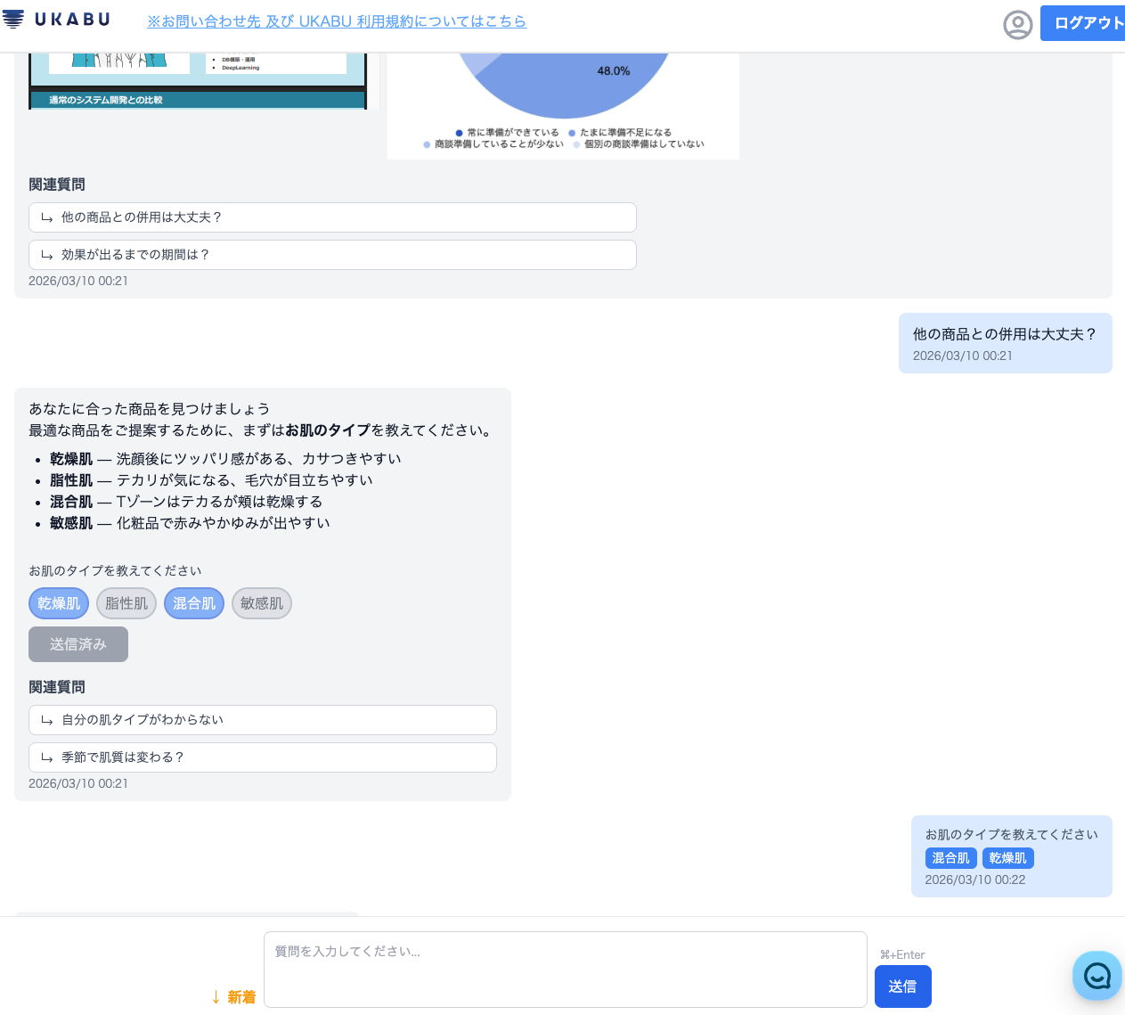
Task: Open the chat support launcher icon
Action: point(1096,976)
